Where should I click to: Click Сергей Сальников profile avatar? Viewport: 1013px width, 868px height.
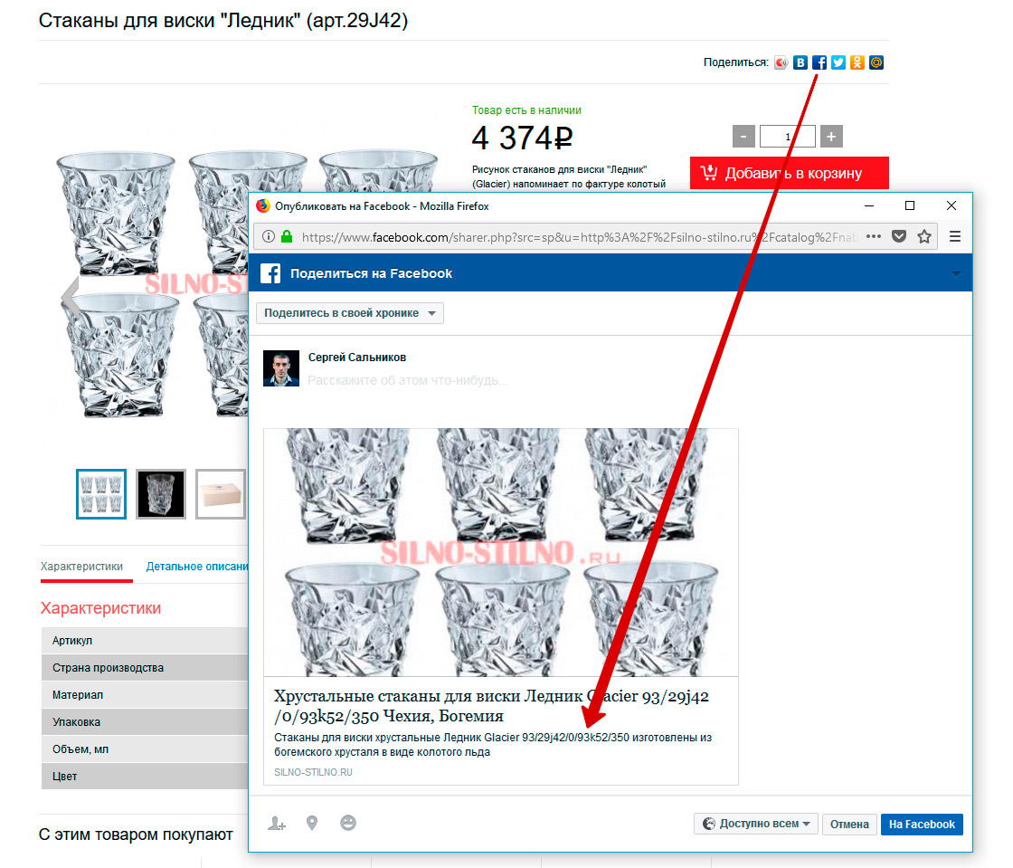tap(281, 368)
